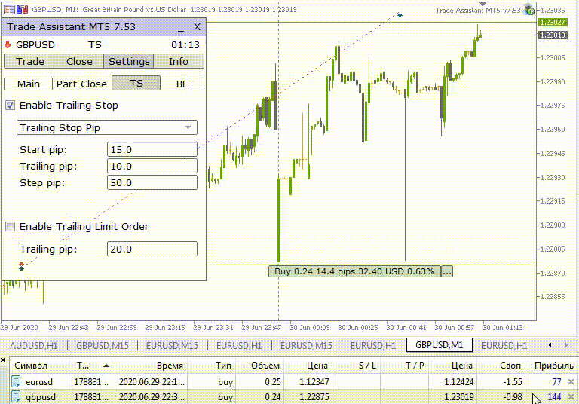Click the Buy 0.24 position label on chart
The height and width of the screenshot is (404, 579).
point(354,271)
